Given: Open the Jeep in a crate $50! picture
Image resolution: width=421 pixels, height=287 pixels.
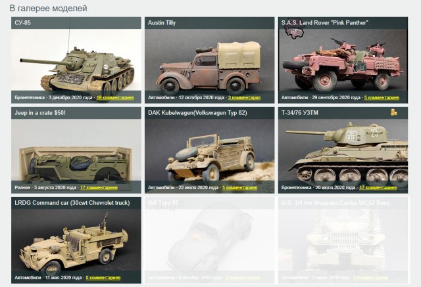Looking at the screenshot, I should tap(76, 150).
